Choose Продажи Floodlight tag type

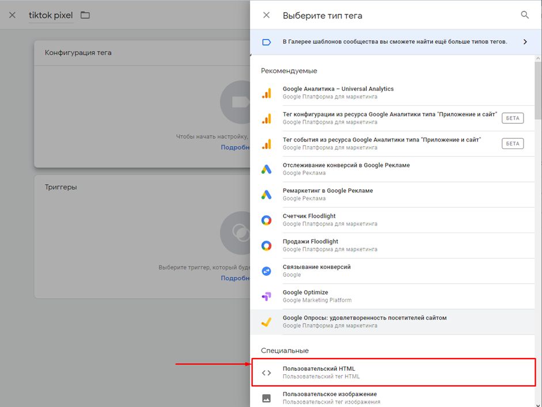[x=310, y=241]
